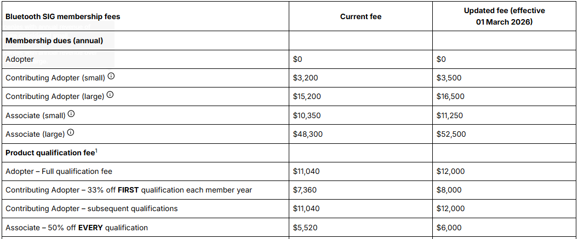Select the Current fee column header

(x=360, y=16)
